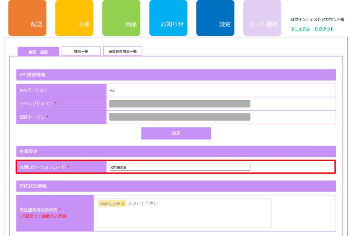361x236 pixels.
Task: Select the depot_link tag chip
Action: [110, 204]
